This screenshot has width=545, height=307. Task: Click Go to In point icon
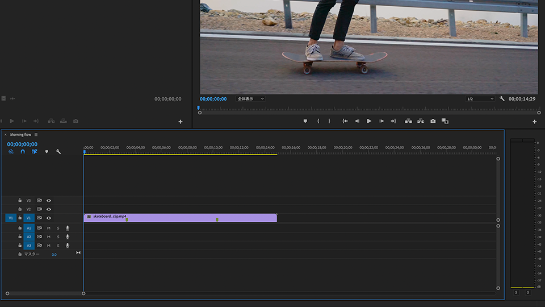point(345,121)
